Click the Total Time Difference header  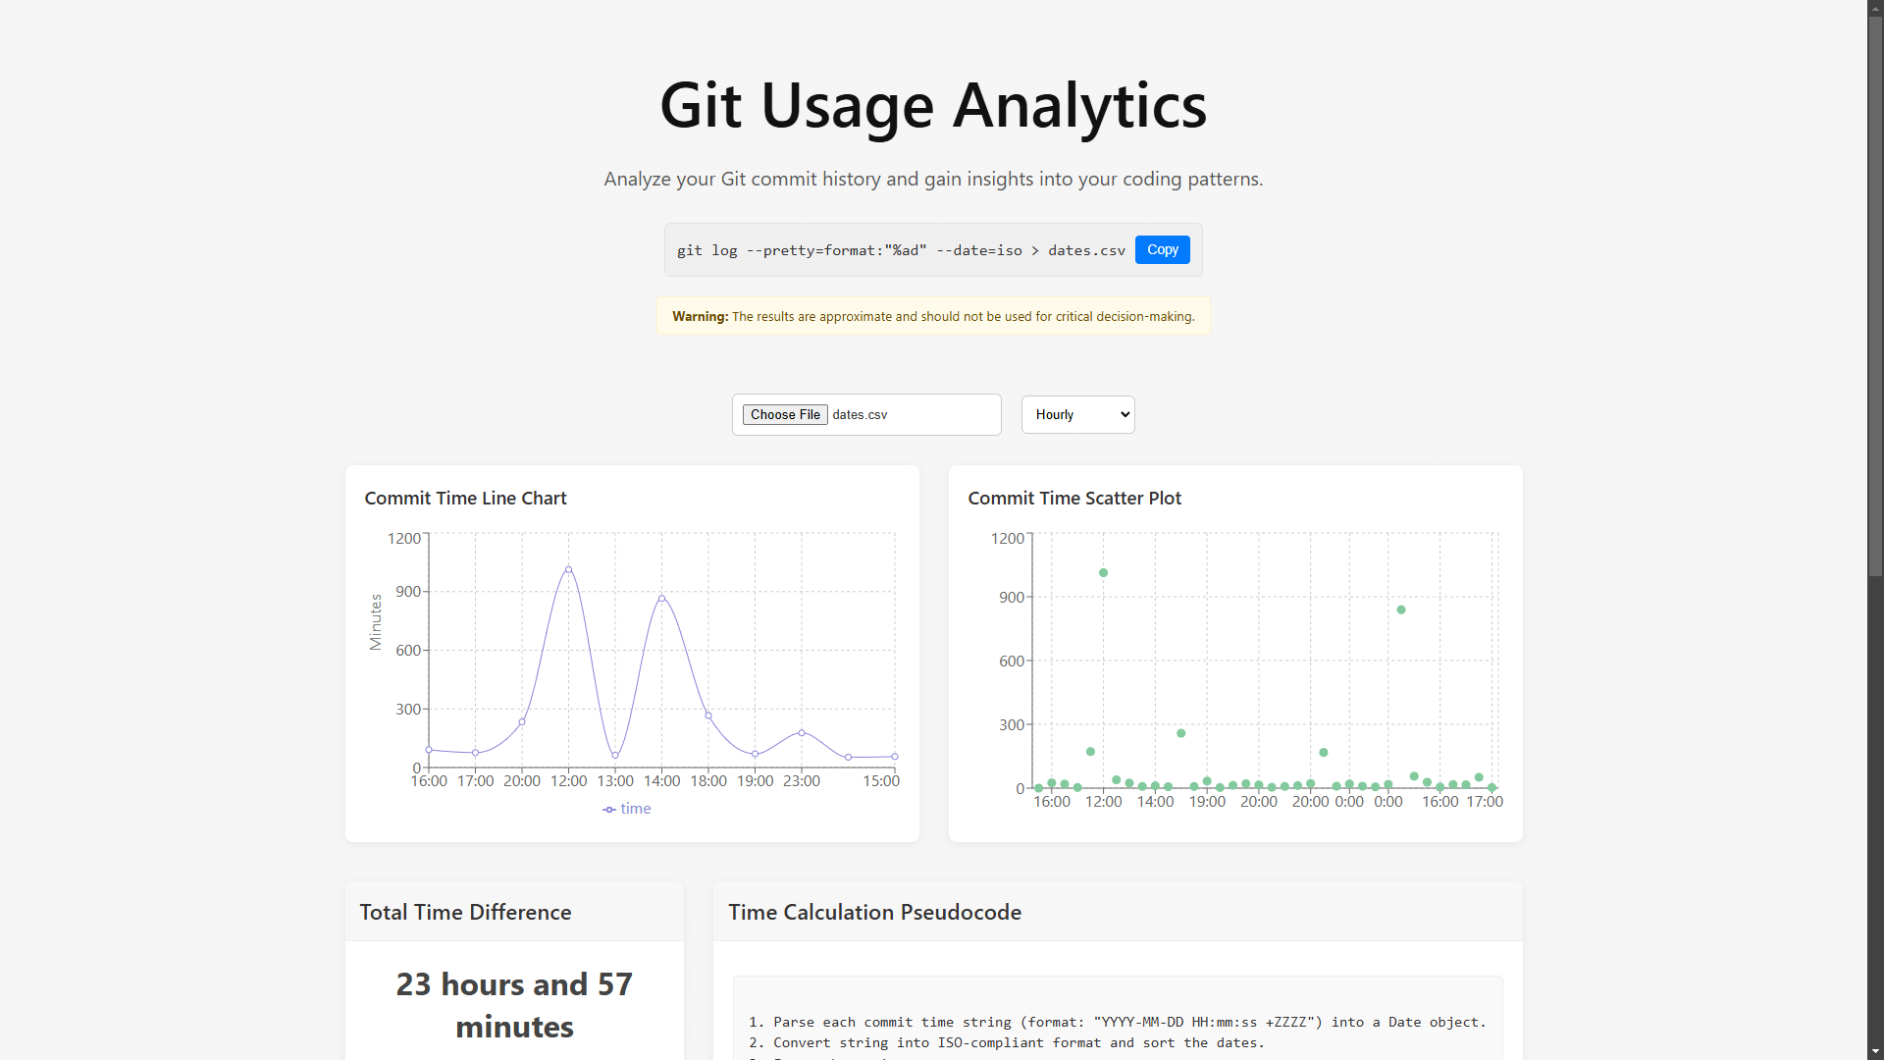tap(465, 912)
